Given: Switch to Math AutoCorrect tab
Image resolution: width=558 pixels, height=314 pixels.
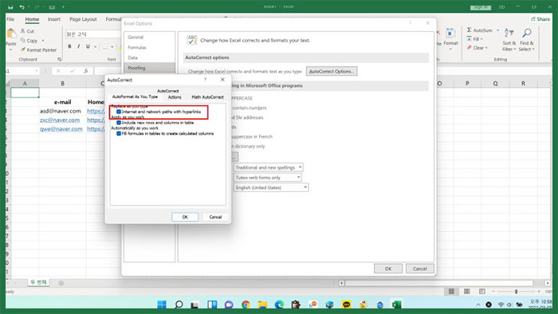Looking at the screenshot, I should pos(207,96).
